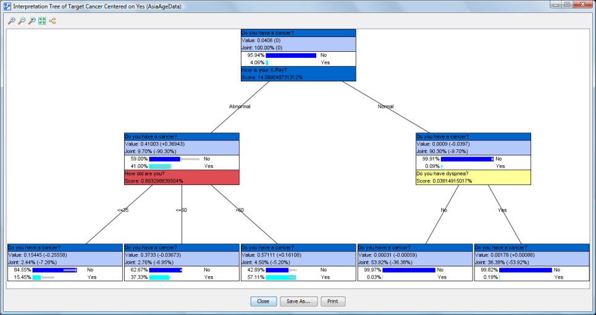Select the yellow 'Do you have dyspnea?' box
This screenshot has height=315, width=596.
[473, 177]
